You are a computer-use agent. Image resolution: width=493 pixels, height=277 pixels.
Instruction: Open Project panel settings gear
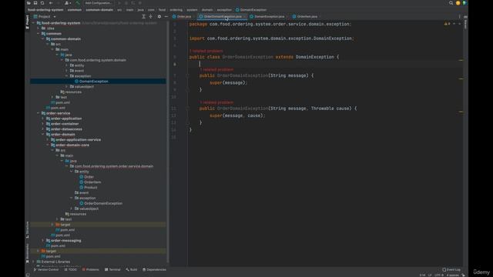point(159,17)
